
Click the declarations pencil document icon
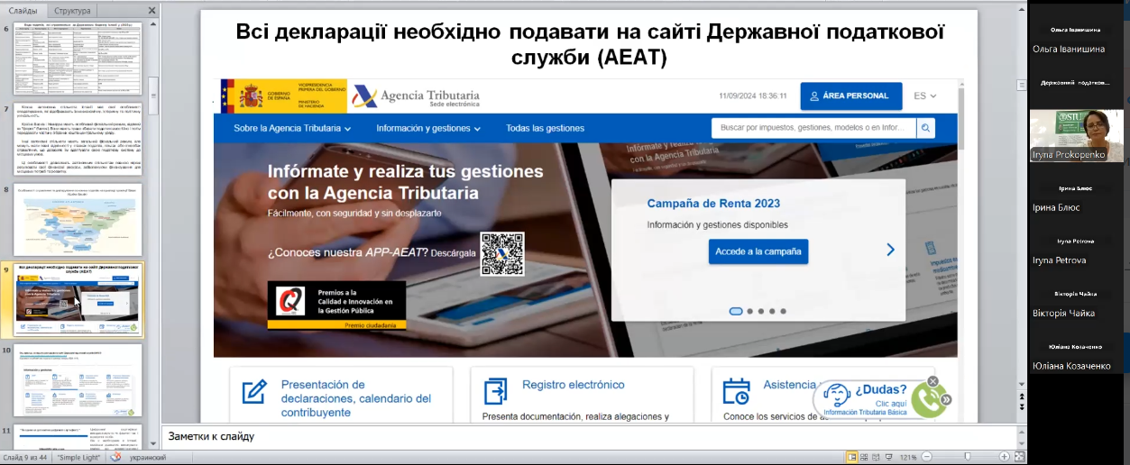click(254, 391)
